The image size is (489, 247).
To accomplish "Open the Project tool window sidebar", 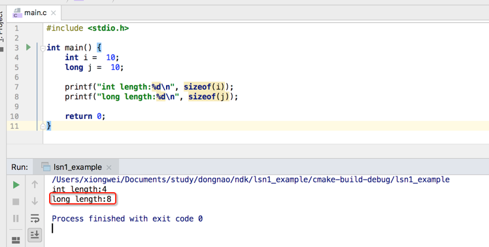I will click(x=1, y=27).
